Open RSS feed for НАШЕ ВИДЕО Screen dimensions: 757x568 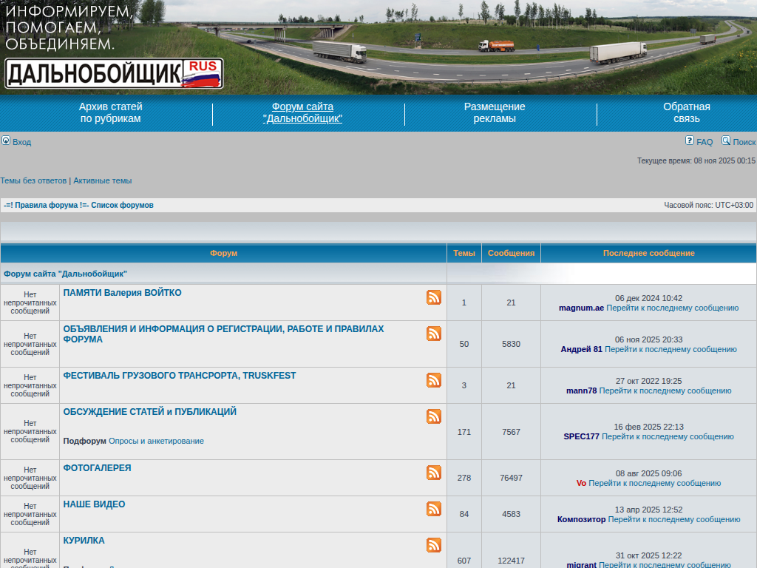434,509
